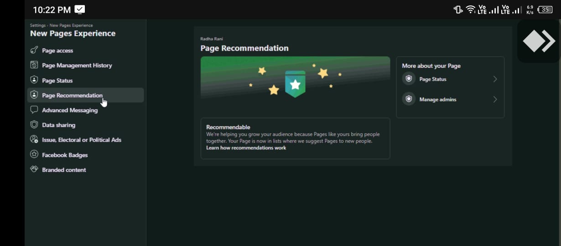Click the Radha Rani page name
Viewport: 561px width, 246px height.
[x=212, y=39]
